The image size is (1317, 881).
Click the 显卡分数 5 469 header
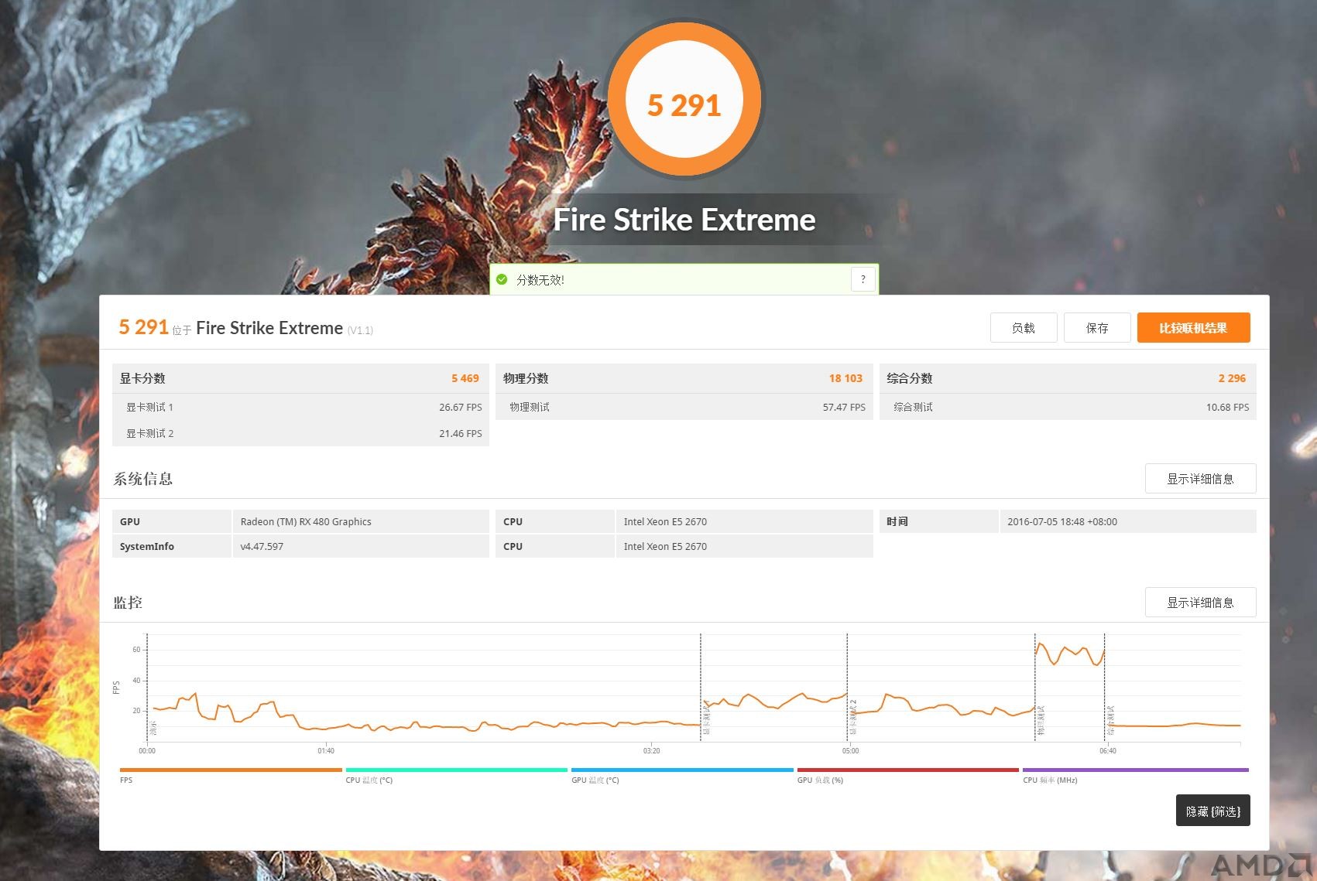click(x=300, y=378)
